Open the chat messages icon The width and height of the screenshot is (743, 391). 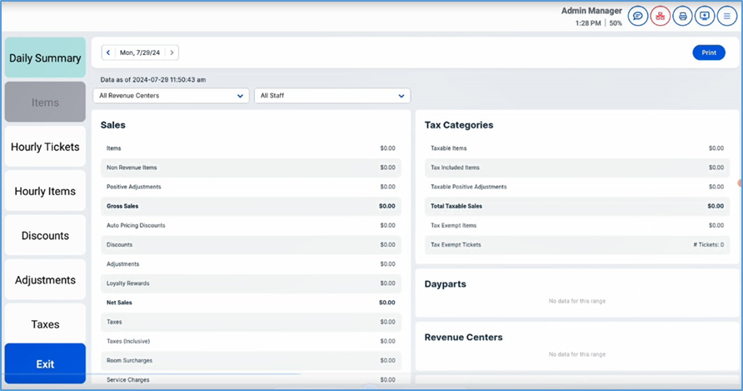[638, 16]
